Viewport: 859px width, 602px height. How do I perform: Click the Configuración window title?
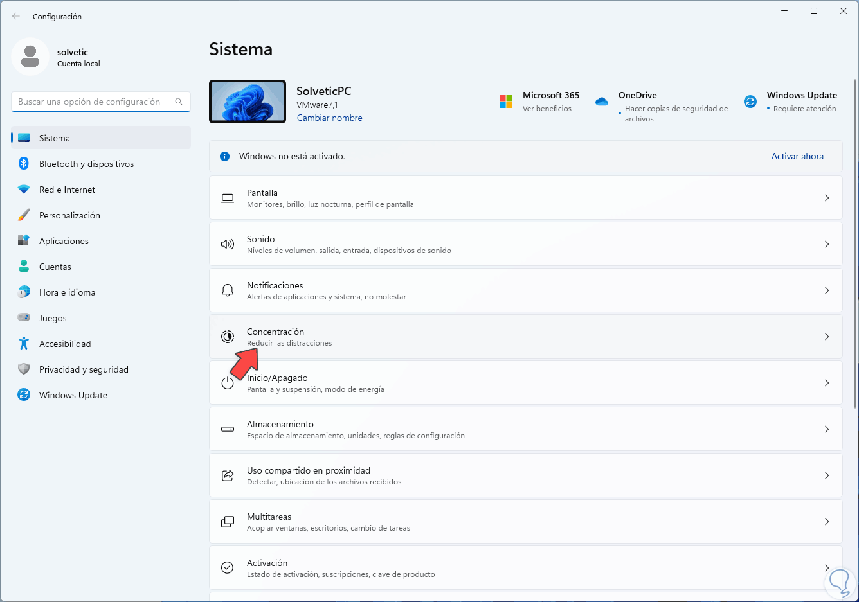[x=57, y=17]
